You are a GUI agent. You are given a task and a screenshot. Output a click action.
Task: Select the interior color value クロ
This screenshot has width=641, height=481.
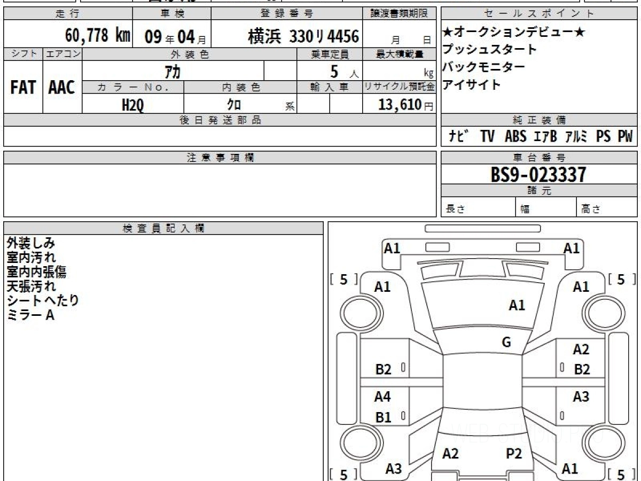pos(234,105)
